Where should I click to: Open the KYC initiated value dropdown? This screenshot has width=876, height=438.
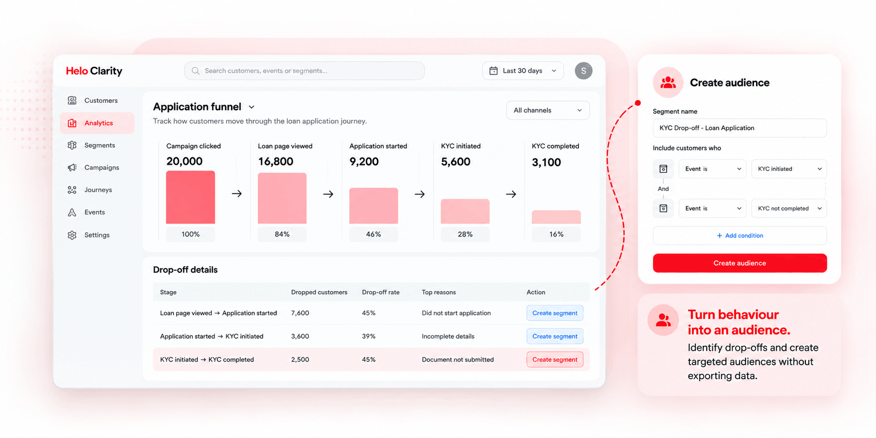coord(789,169)
